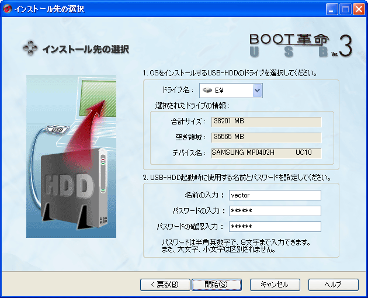Click the 空き領域 field showing 35565 MB

(266, 137)
